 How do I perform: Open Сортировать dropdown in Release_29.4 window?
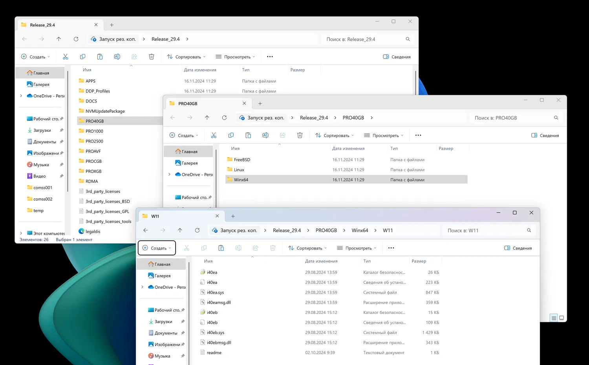pyautogui.click(x=186, y=57)
